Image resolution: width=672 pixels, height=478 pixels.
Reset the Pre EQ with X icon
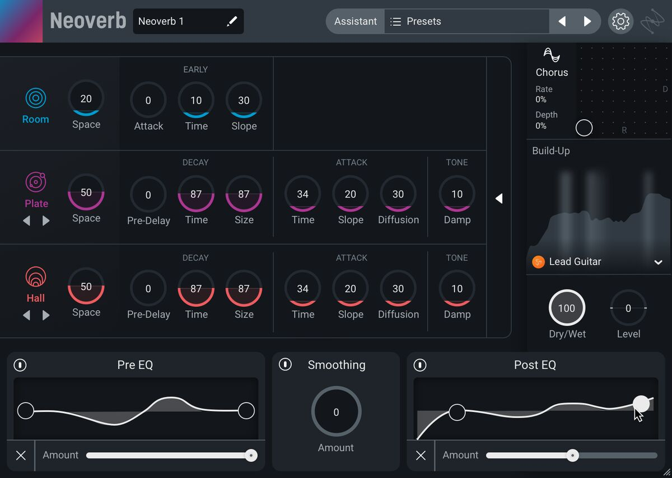[x=21, y=455]
